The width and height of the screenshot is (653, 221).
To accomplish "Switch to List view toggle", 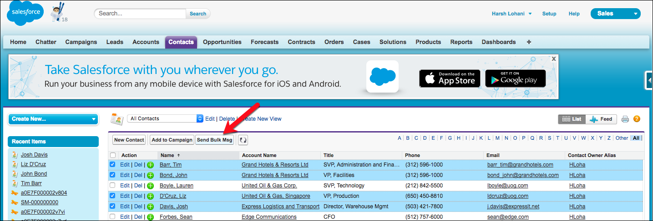I will pyautogui.click(x=572, y=119).
